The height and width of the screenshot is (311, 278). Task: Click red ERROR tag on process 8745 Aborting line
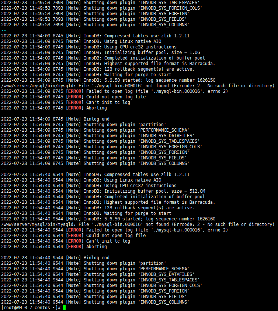(75, 108)
